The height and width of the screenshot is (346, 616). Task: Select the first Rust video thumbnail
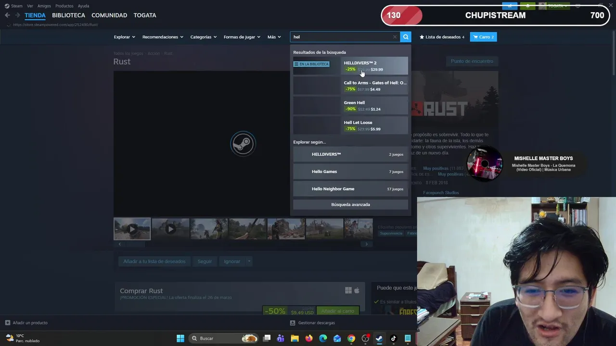coord(132,229)
